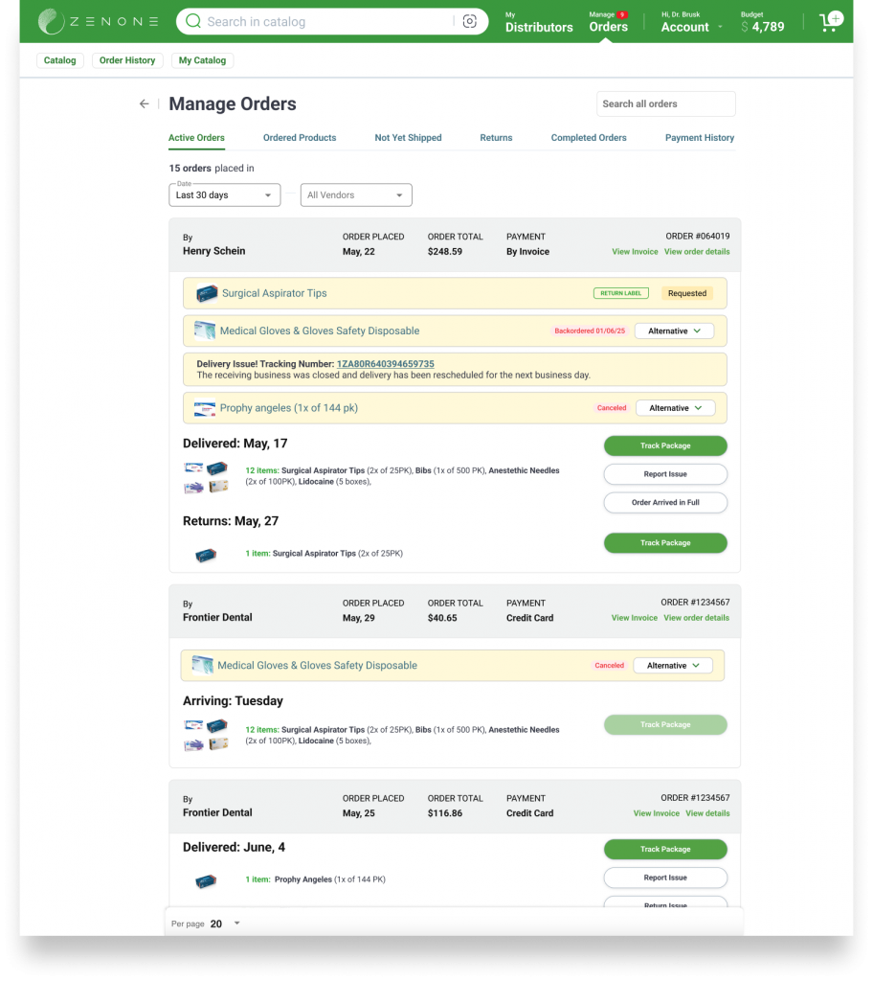
Task: Click Surgical Aspirator Tips product thumbnail
Action: [207, 294]
